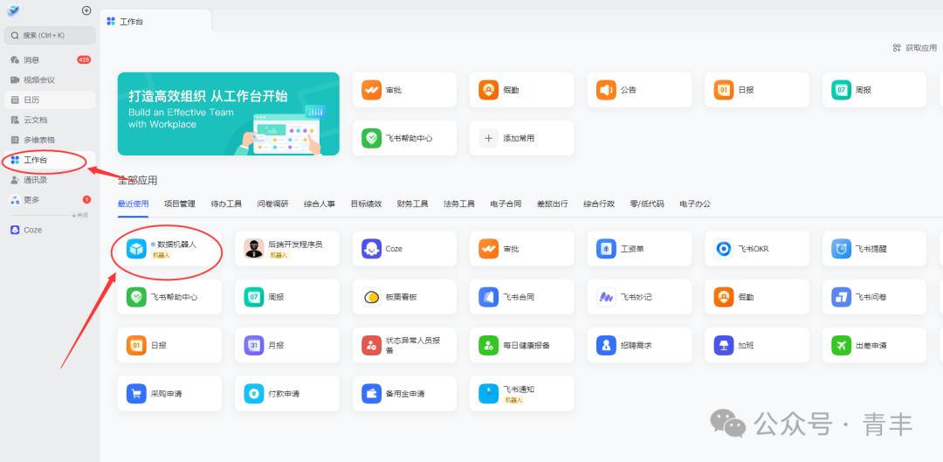Switch to the 零/低代码 tab
943x462 pixels.
(647, 204)
